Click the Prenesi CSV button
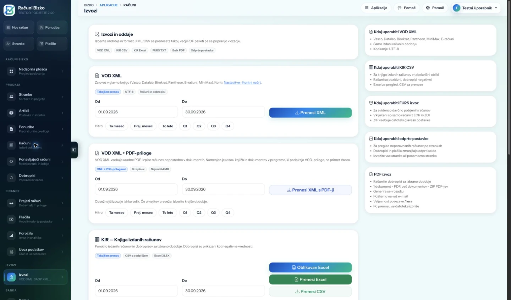Image resolution: width=511 pixels, height=300 pixels. click(x=311, y=291)
